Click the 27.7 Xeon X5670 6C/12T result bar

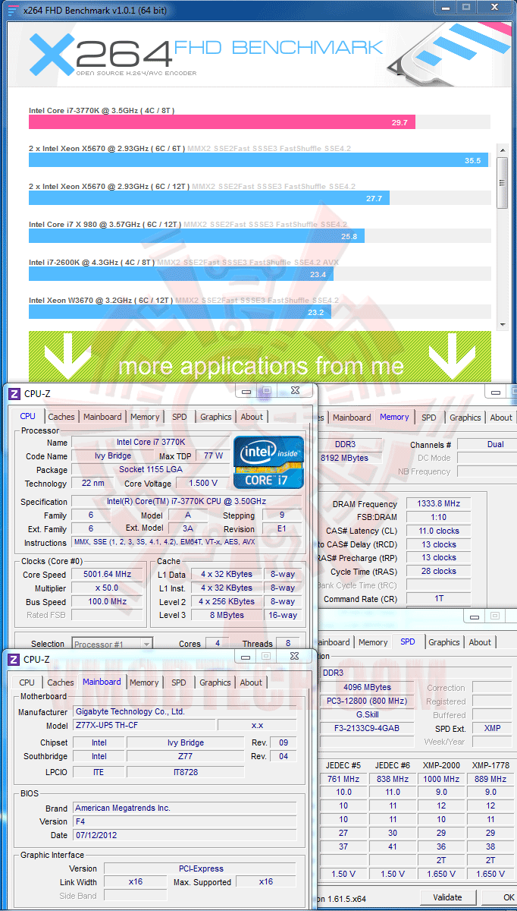(209, 198)
